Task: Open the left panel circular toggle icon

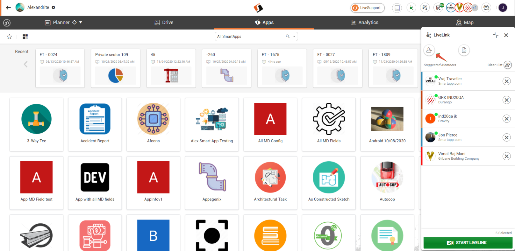Action: (7, 23)
